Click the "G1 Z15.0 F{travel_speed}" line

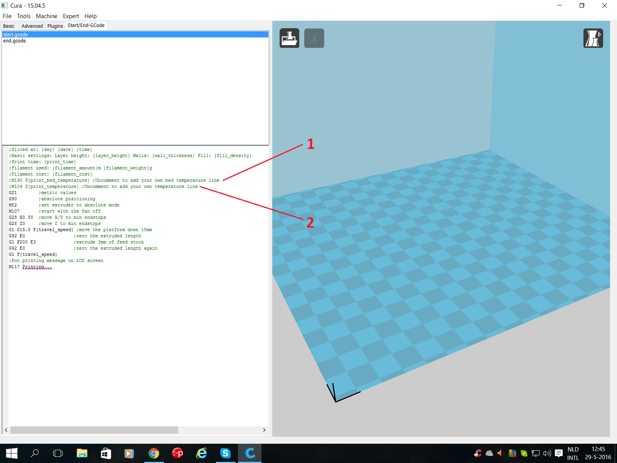[x=81, y=230]
